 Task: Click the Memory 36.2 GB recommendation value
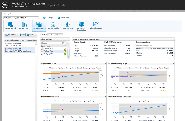tap(170, 53)
